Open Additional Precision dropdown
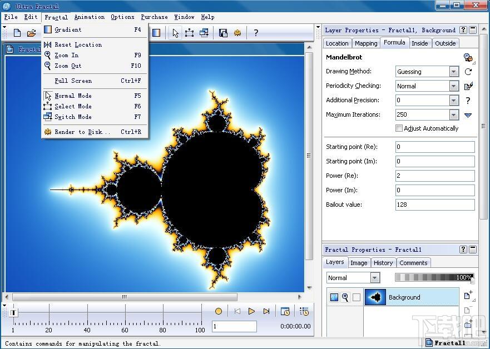Screen dimensions: 490x349 click(454, 100)
